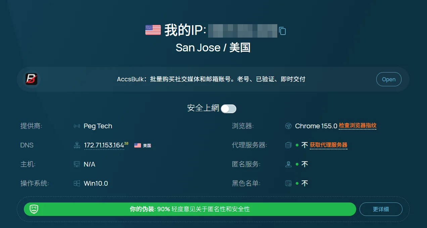The width and height of the screenshot is (427, 228).
Task: Click the 不 value for 代理服务器
Action: pos(305,145)
